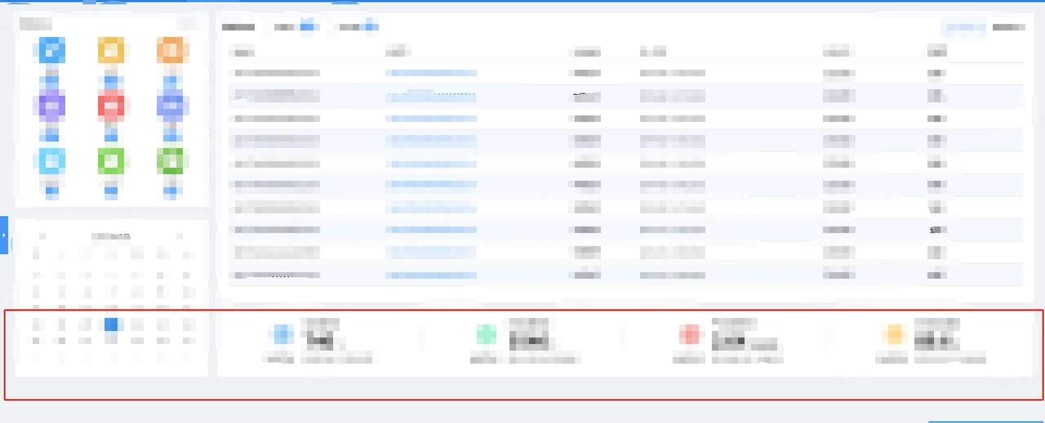Click the yellow icon in bottom card
Screen dimensions: 1045x423
coord(894,334)
